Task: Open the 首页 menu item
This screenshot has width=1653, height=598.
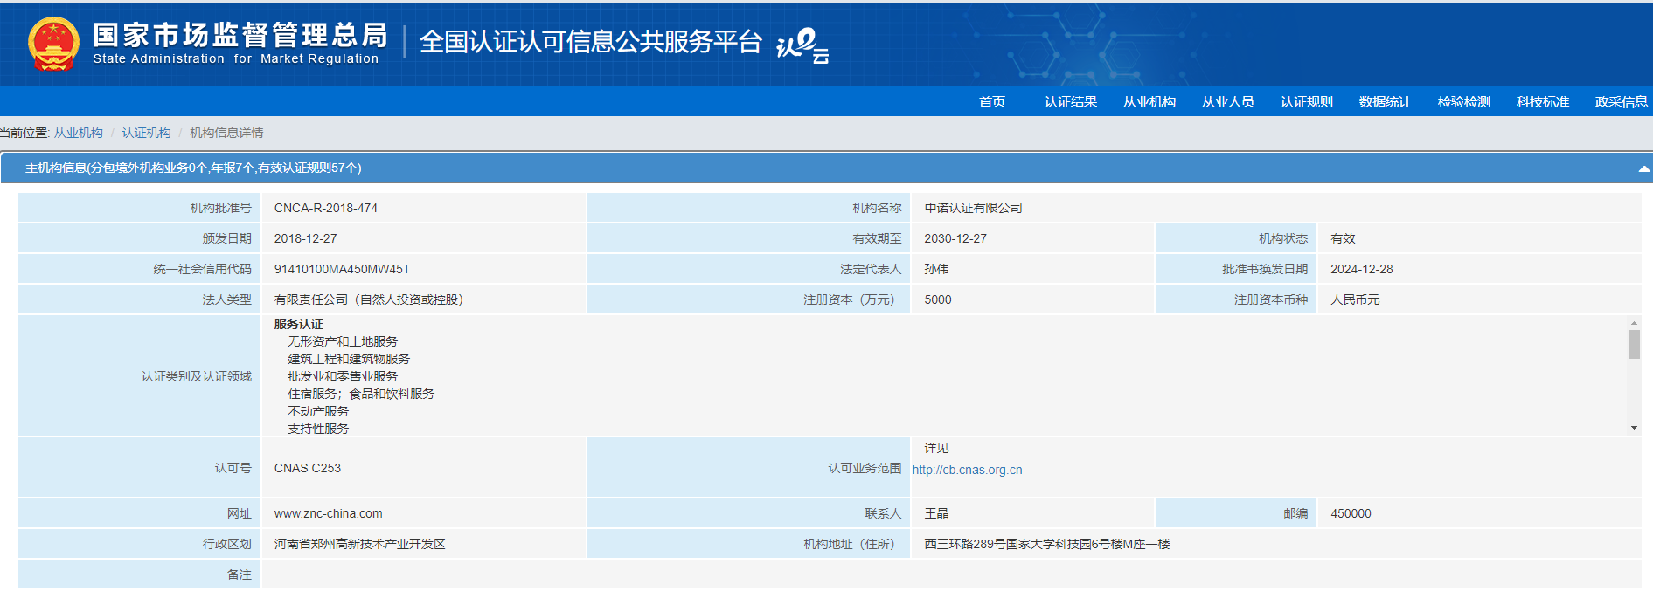Action: pos(991,102)
